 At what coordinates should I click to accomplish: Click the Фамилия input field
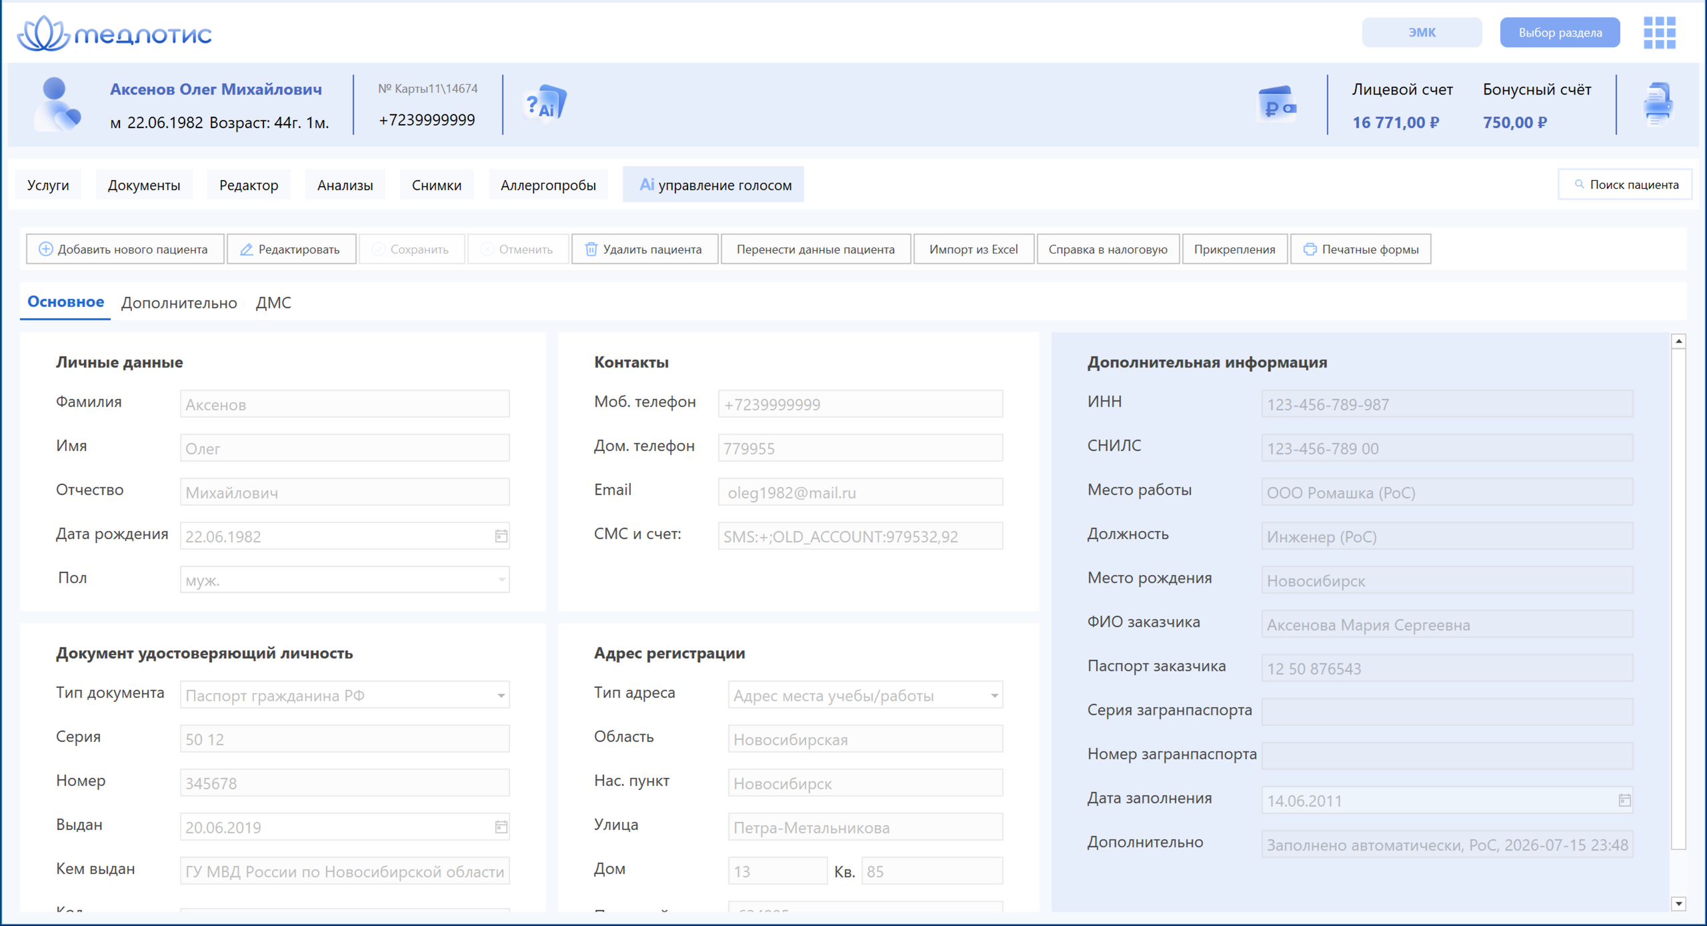tap(345, 404)
